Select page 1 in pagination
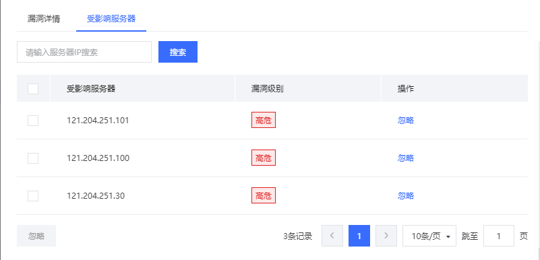 pyautogui.click(x=359, y=236)
